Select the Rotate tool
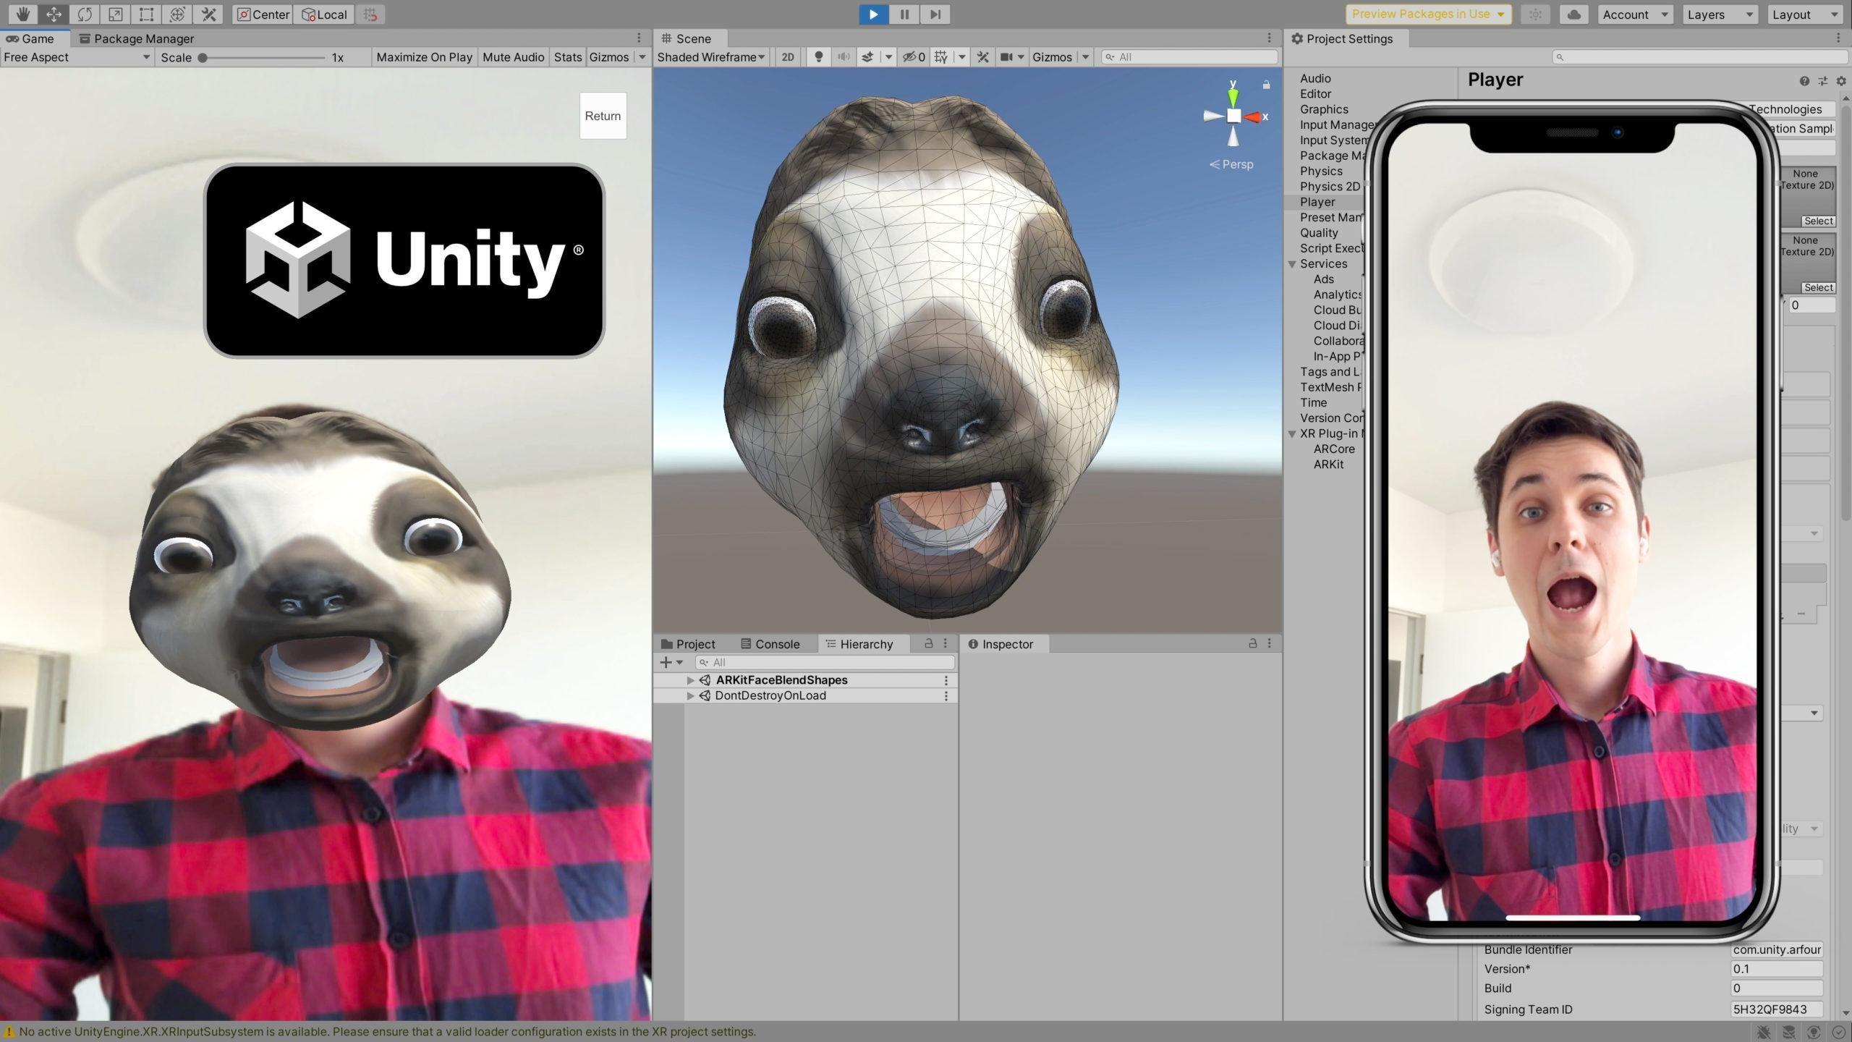The height and width of the screenshot is (1042, 1852). click(x=83, y=14)
